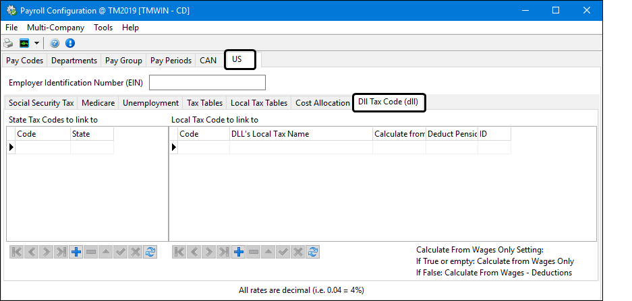Refresh the State Tax Codes grid

pyautogui.click(x=150, y=252)
